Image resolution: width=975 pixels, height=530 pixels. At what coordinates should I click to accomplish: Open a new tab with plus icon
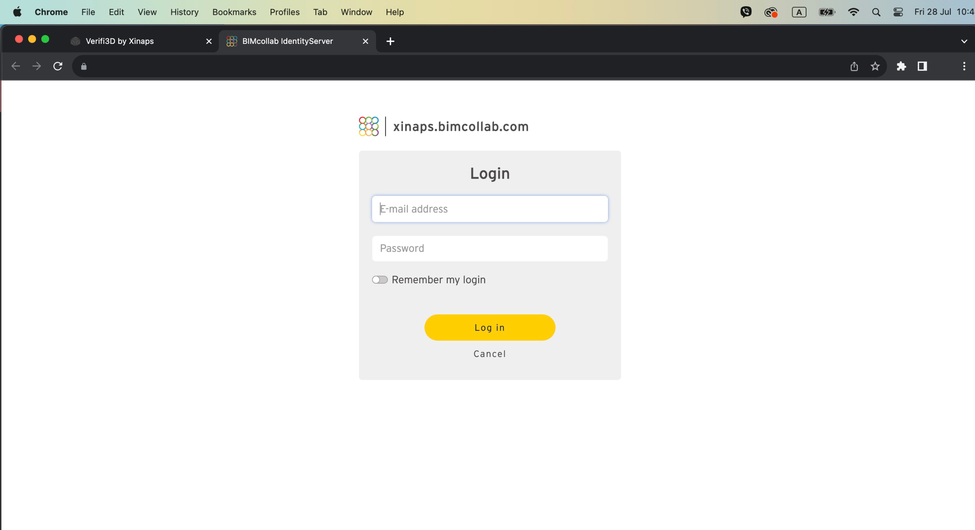tap(390, 41)
